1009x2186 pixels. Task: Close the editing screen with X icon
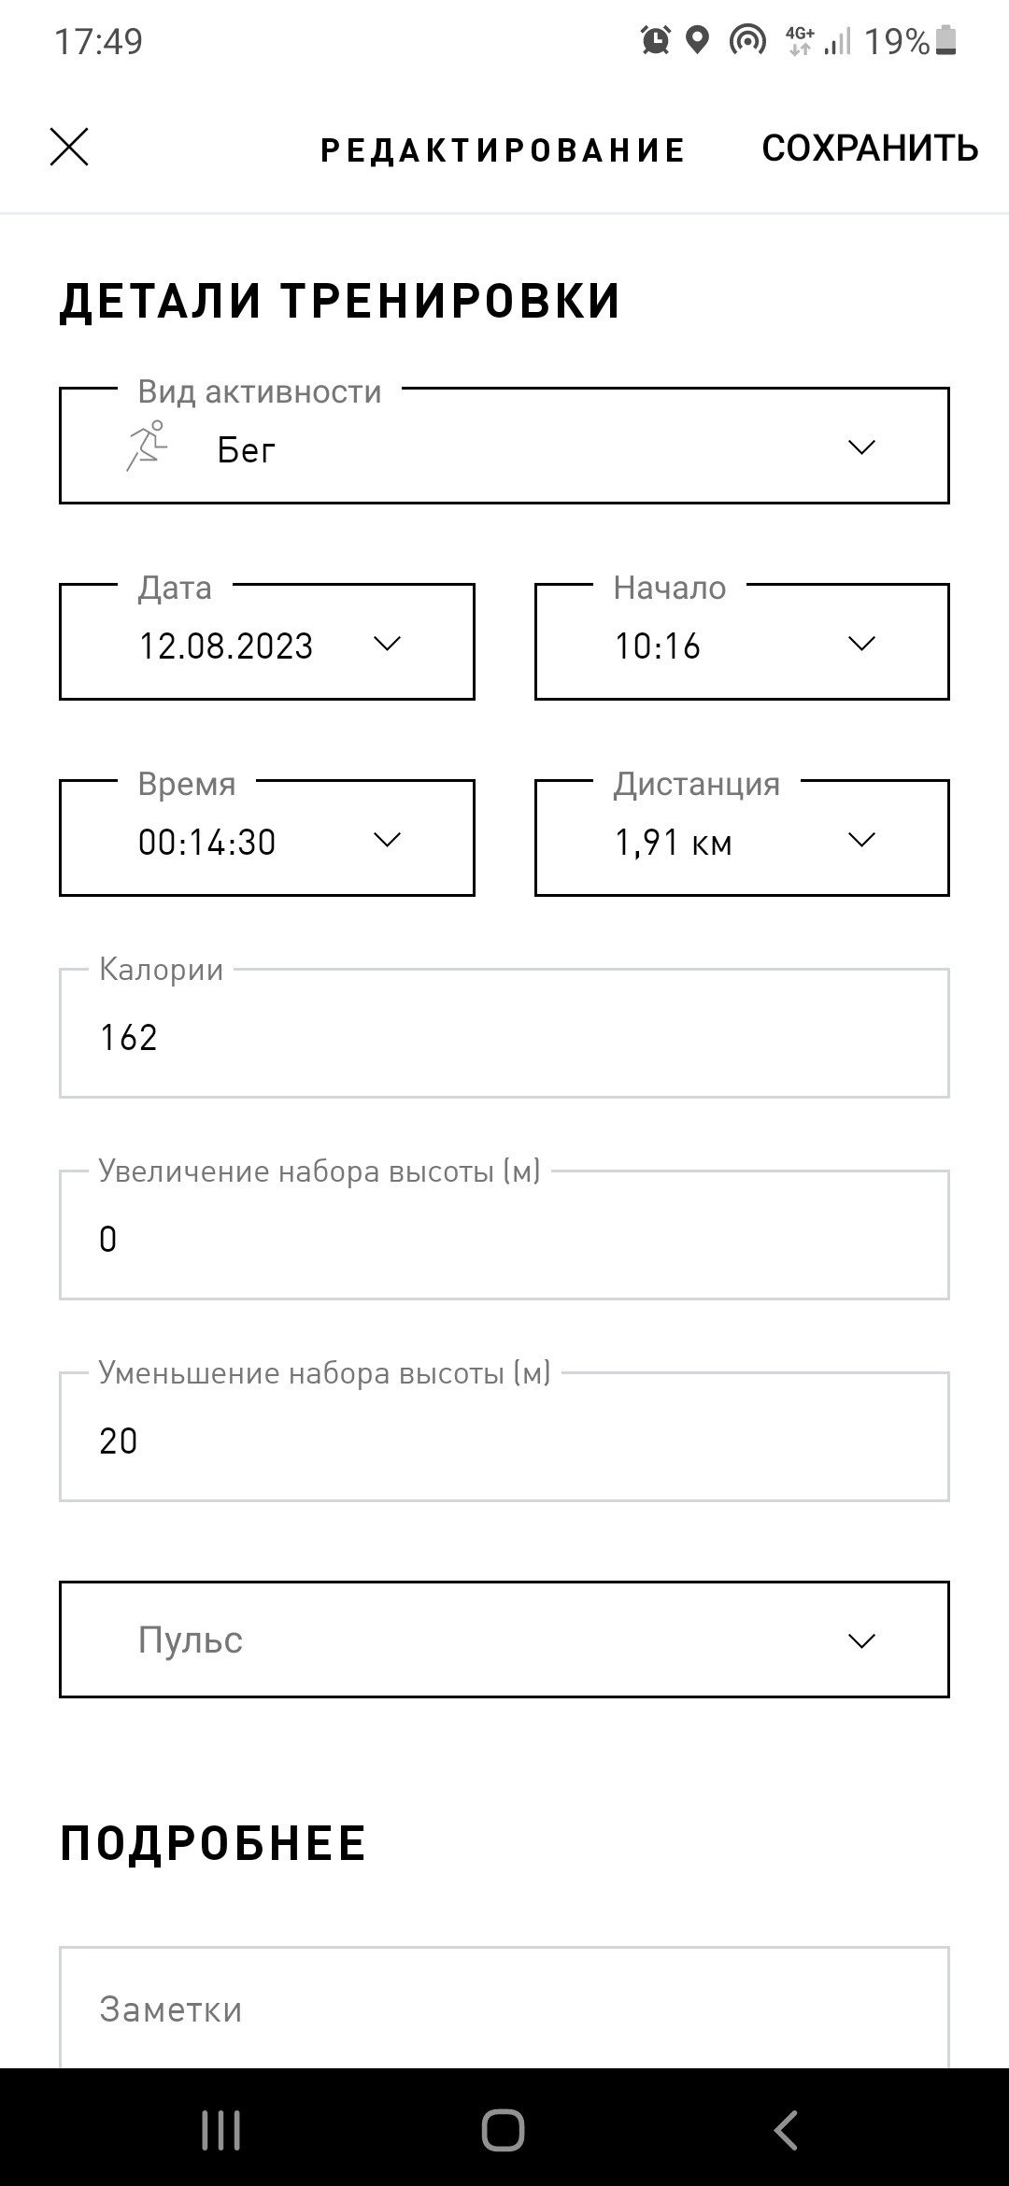click(69, 148)
